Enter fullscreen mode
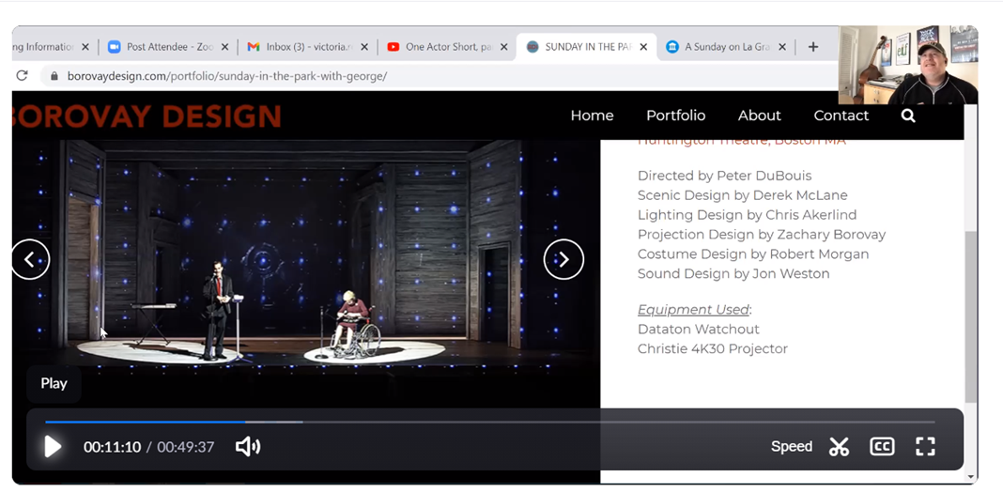The width and height of the screenshot is (1003, 492). [925, 447]
